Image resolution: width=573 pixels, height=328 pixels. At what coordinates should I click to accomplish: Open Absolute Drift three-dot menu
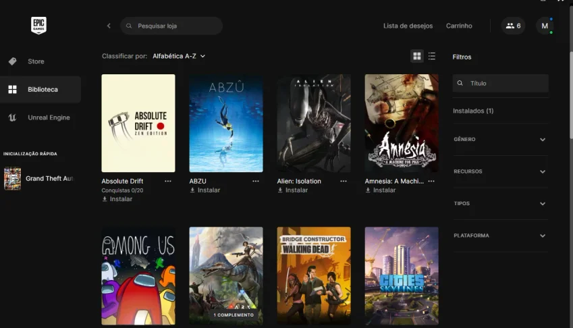168,181
